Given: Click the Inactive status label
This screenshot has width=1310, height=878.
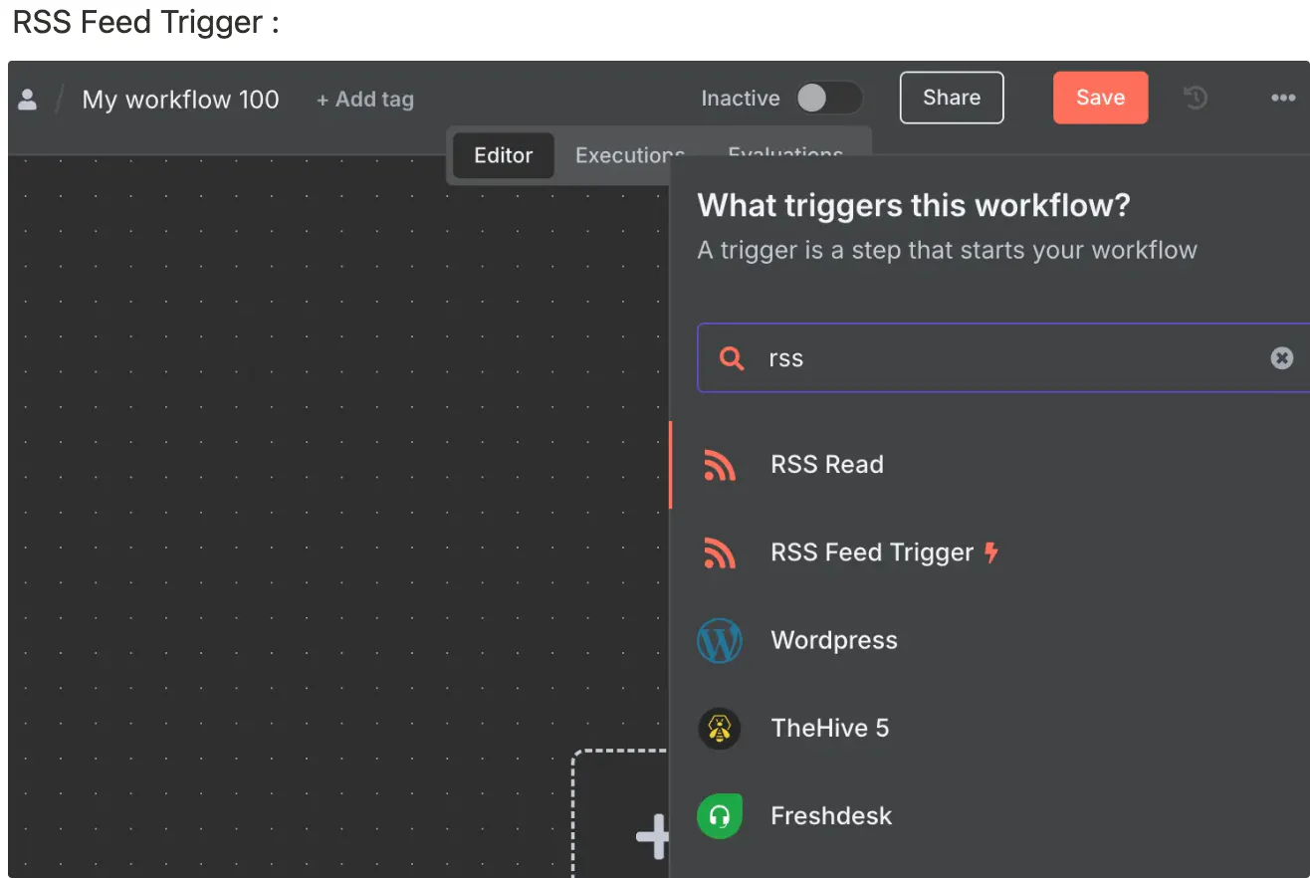Looking at the screenshot, I should pyautogui.click(x=741, y=99).
